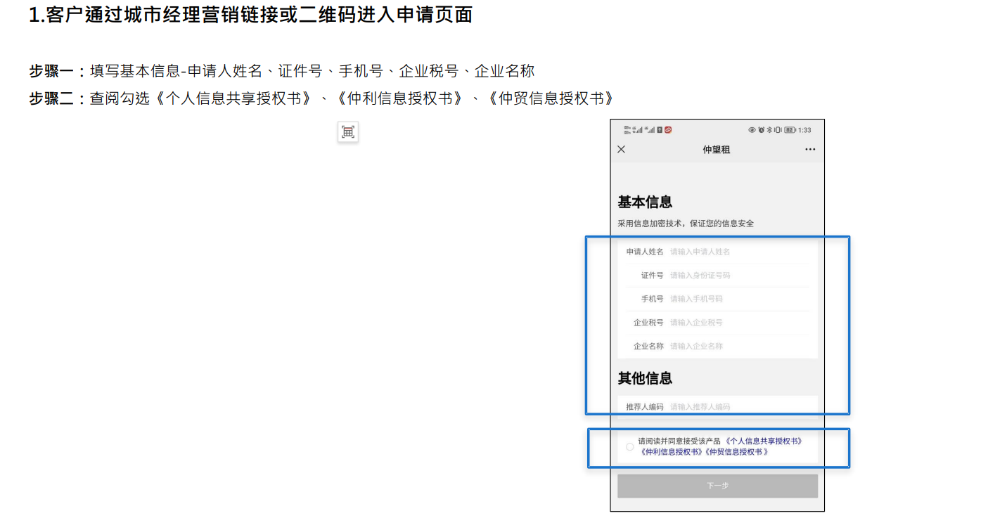This screenshot has height=523, width=988.
Task: Open the 《个人信息共享授权书》 link
Action: coord(763,441)
